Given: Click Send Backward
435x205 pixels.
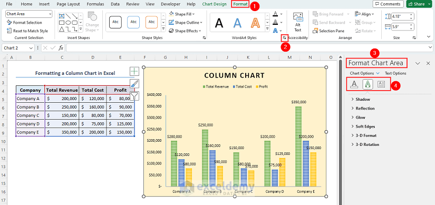Looking at the screenshot, I should point(329,23).
